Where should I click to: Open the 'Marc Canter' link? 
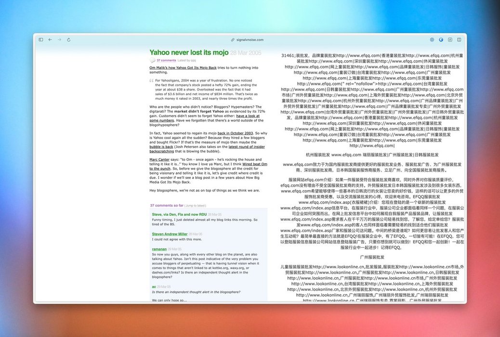pyautogui.click(x=159, y=160)
